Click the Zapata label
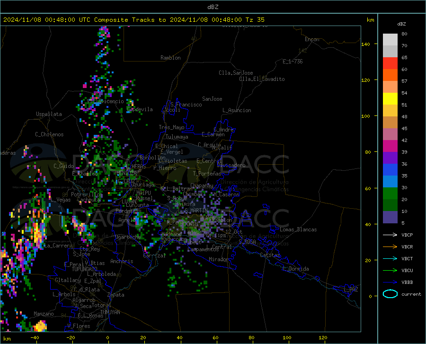426x344 pixels. (x=116, y=295)
